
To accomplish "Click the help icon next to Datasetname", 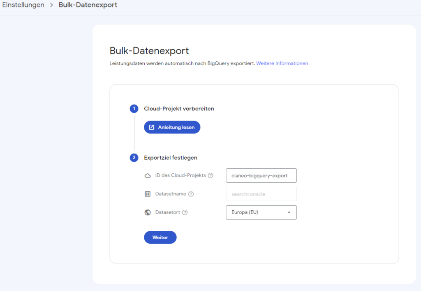I will click(191, 194).
